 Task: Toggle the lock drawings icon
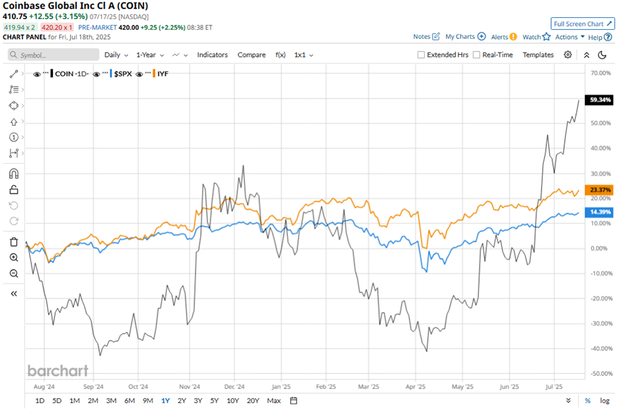(x=13, y=190)
